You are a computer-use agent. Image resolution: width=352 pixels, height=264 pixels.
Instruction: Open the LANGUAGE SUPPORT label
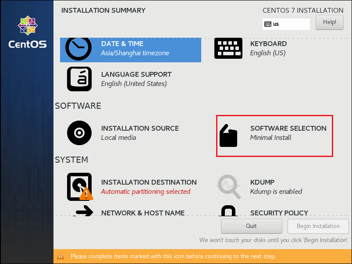pos(136,74)
